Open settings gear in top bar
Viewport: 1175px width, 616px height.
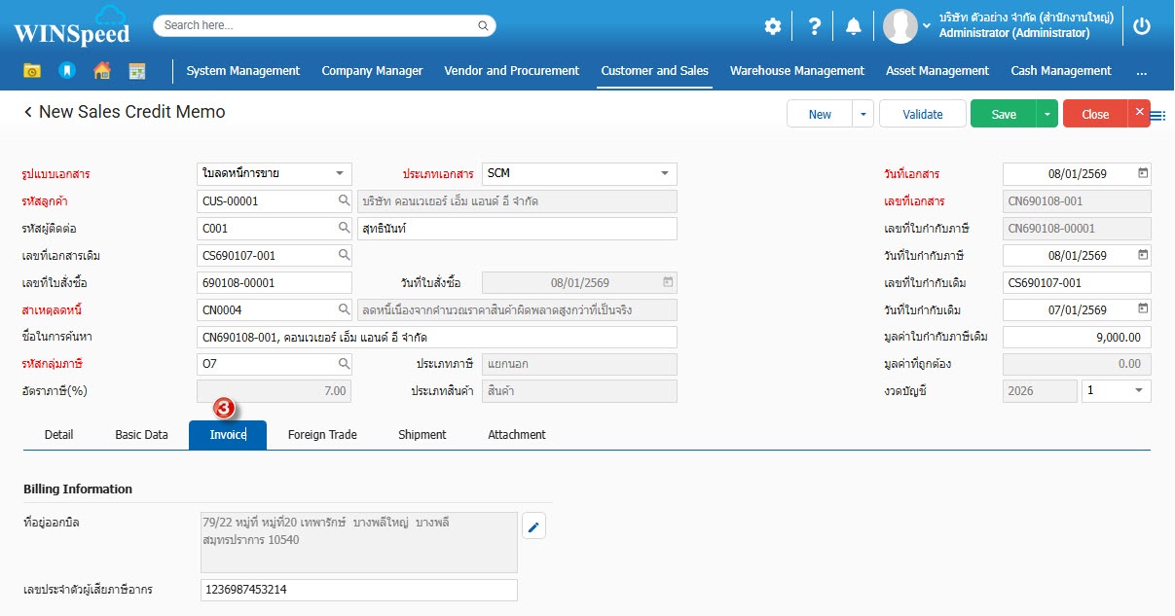pos(772,26)
